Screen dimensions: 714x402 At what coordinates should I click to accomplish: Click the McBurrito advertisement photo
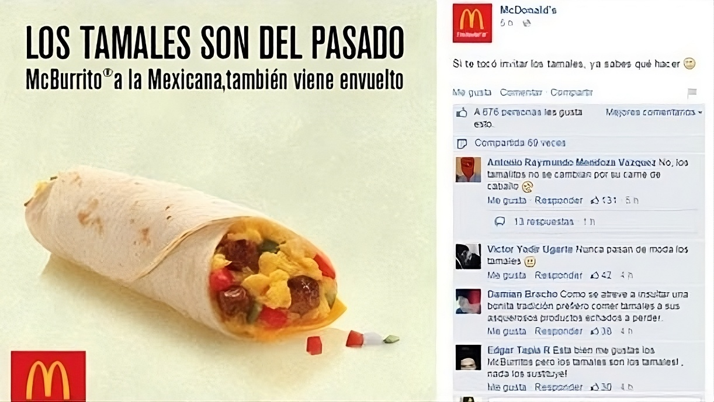coord(218,201)
